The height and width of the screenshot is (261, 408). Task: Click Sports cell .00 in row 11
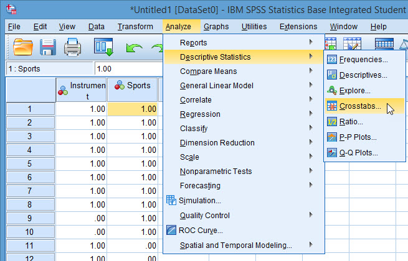coord(132,245)
